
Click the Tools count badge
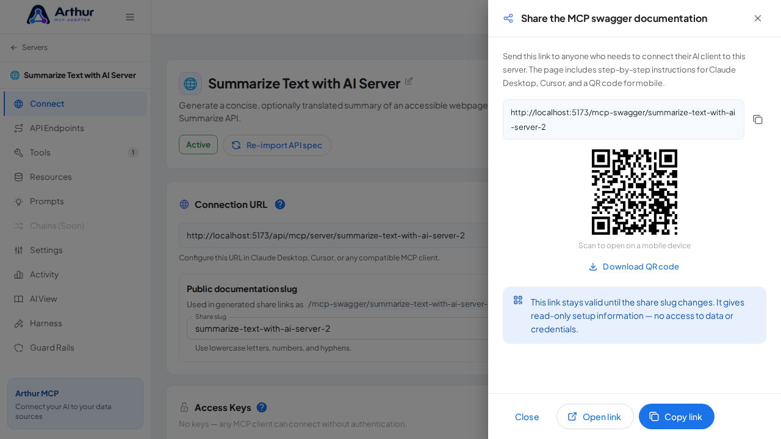(133, 152)
